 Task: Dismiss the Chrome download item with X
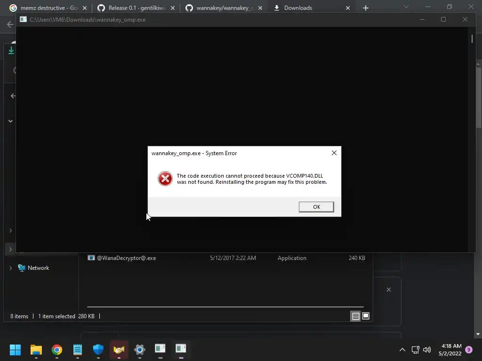[388, 290]
